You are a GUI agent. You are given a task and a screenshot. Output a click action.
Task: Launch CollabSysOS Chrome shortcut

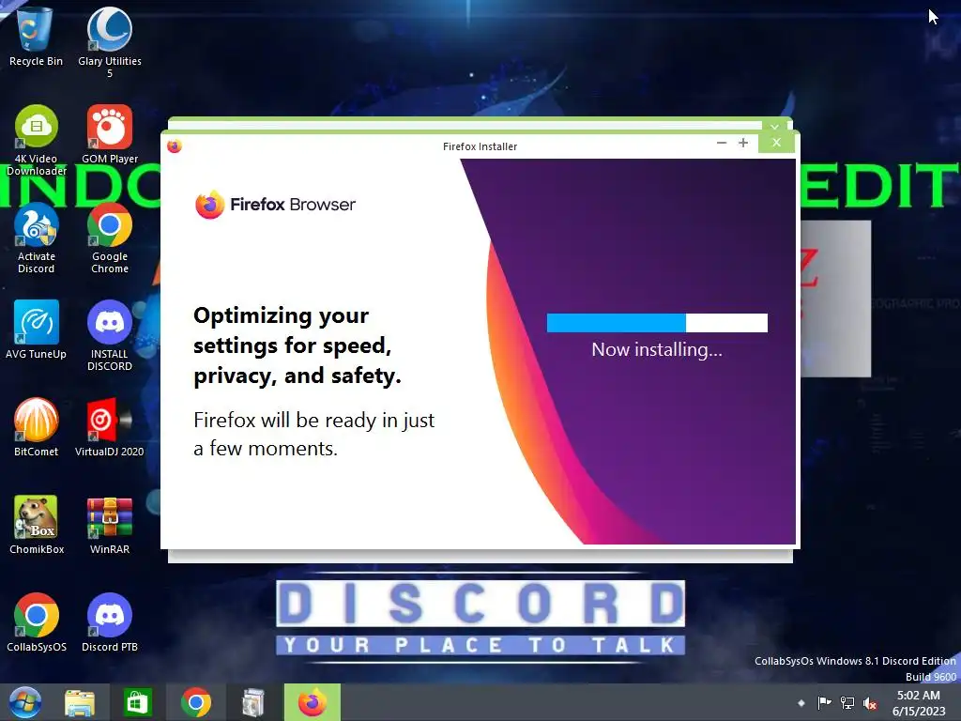pyautogui.click(x=37, y=622)
